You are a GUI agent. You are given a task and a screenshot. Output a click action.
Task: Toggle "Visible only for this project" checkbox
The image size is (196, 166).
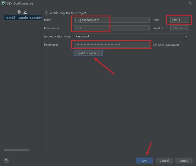click(46, 13)
